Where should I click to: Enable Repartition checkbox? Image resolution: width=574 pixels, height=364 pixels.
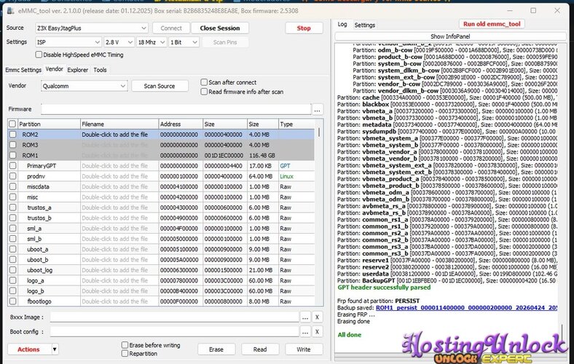[125, 353]
